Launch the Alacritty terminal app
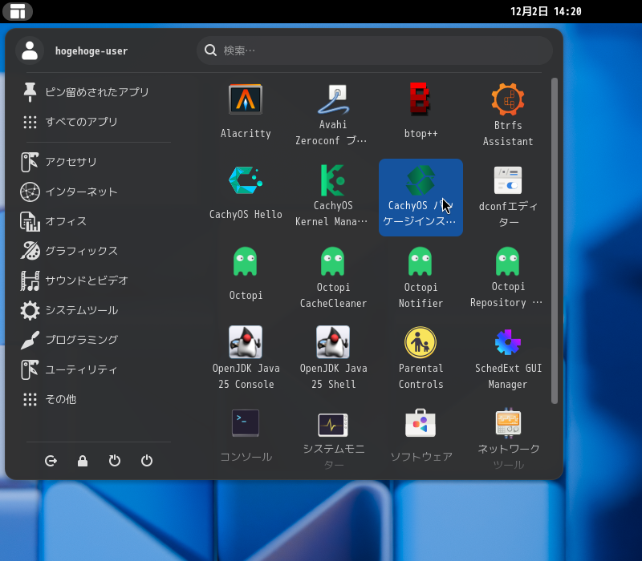 coord(246,111)
